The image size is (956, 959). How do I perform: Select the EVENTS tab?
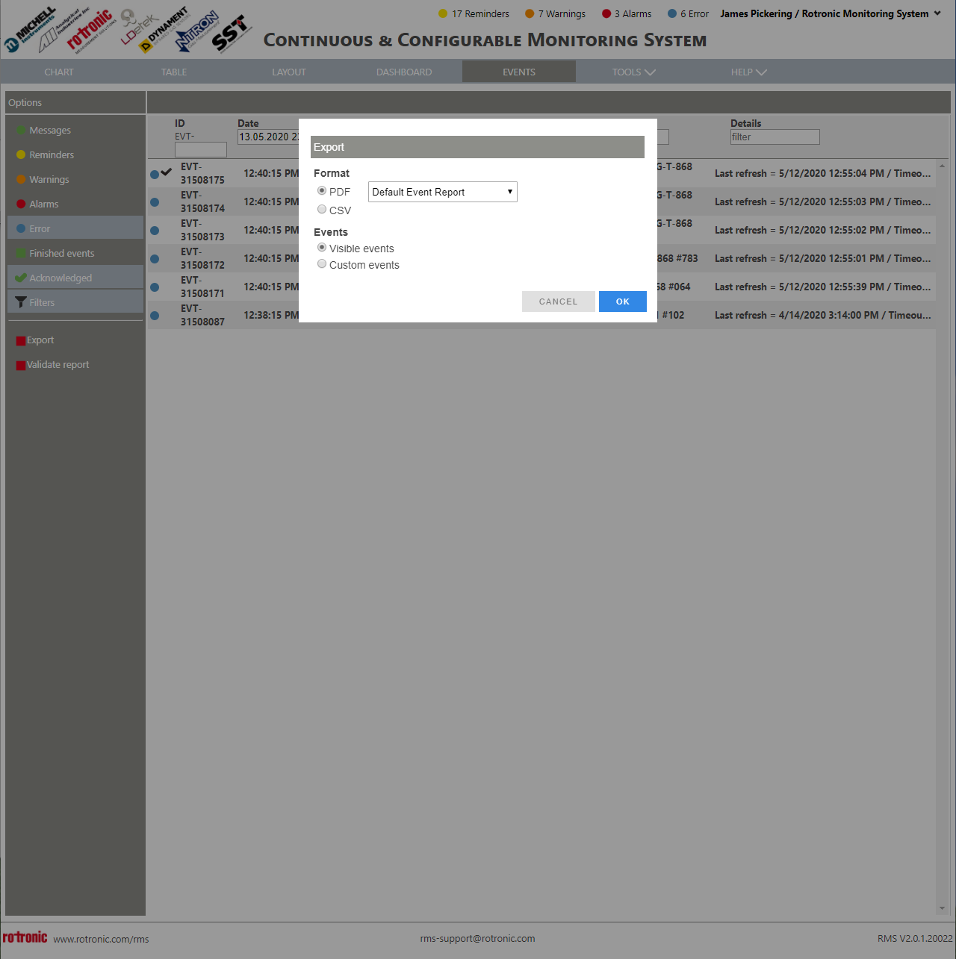[519, 72]
